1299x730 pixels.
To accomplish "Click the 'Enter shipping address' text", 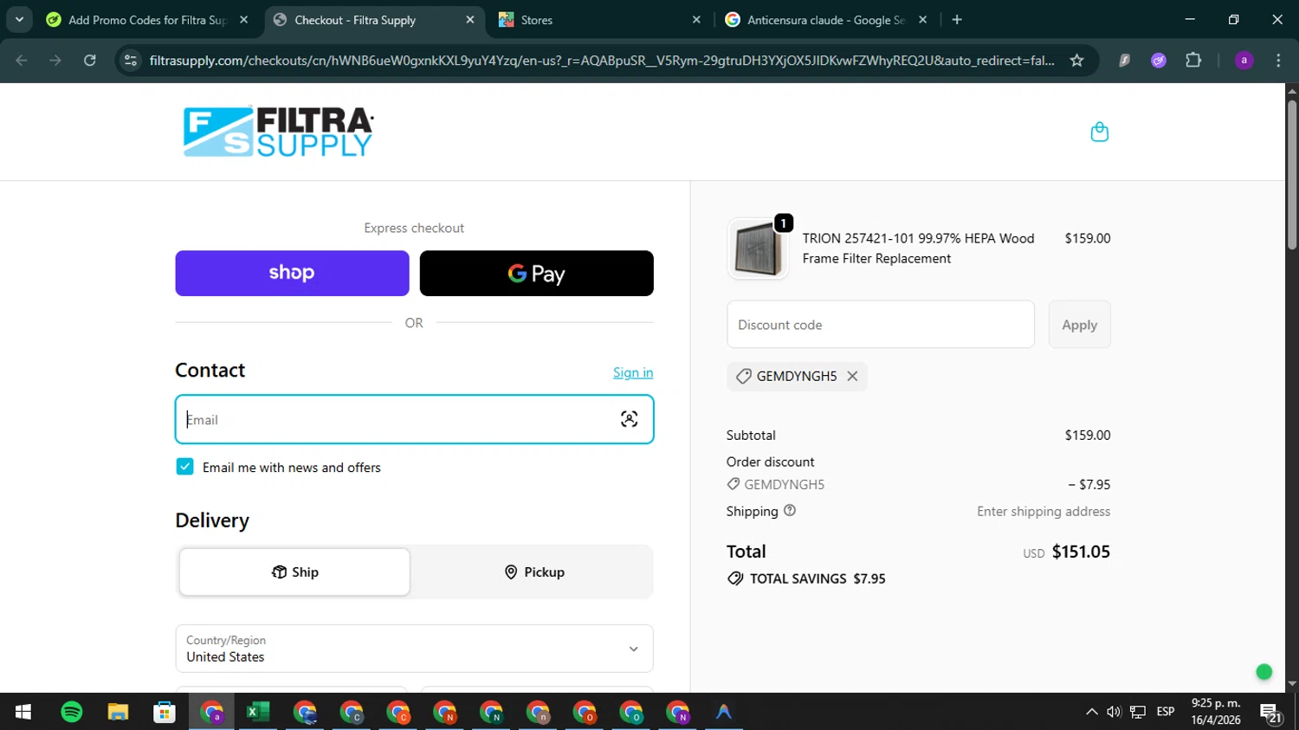I will tap(1044, 511).
